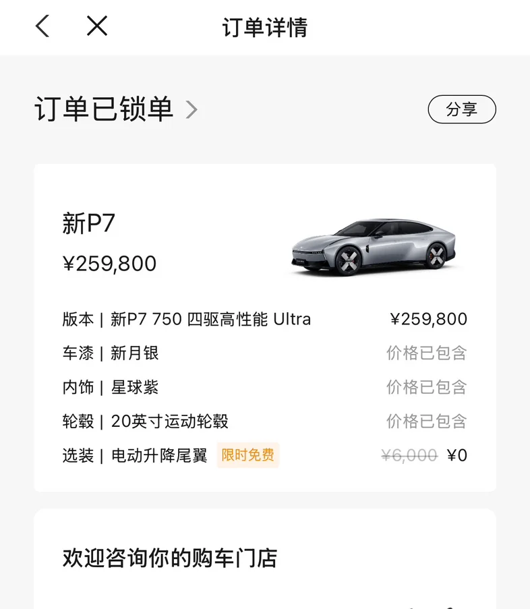
Task: Select the 内饰 星球紫 interior row
Action: click(264, 387)
